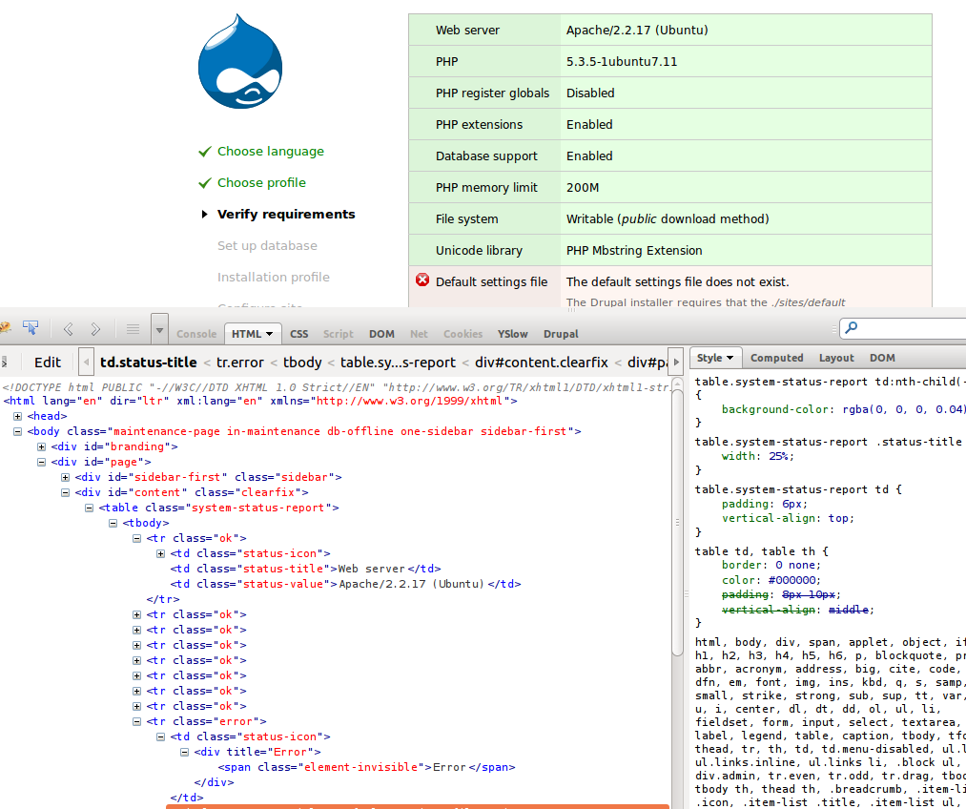Expand the head node
Screen dimensions: 966x809
(x=18, y=417)
